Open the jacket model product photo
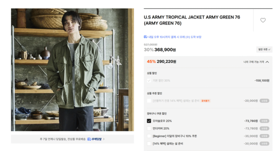 click(x=72, y=70)
